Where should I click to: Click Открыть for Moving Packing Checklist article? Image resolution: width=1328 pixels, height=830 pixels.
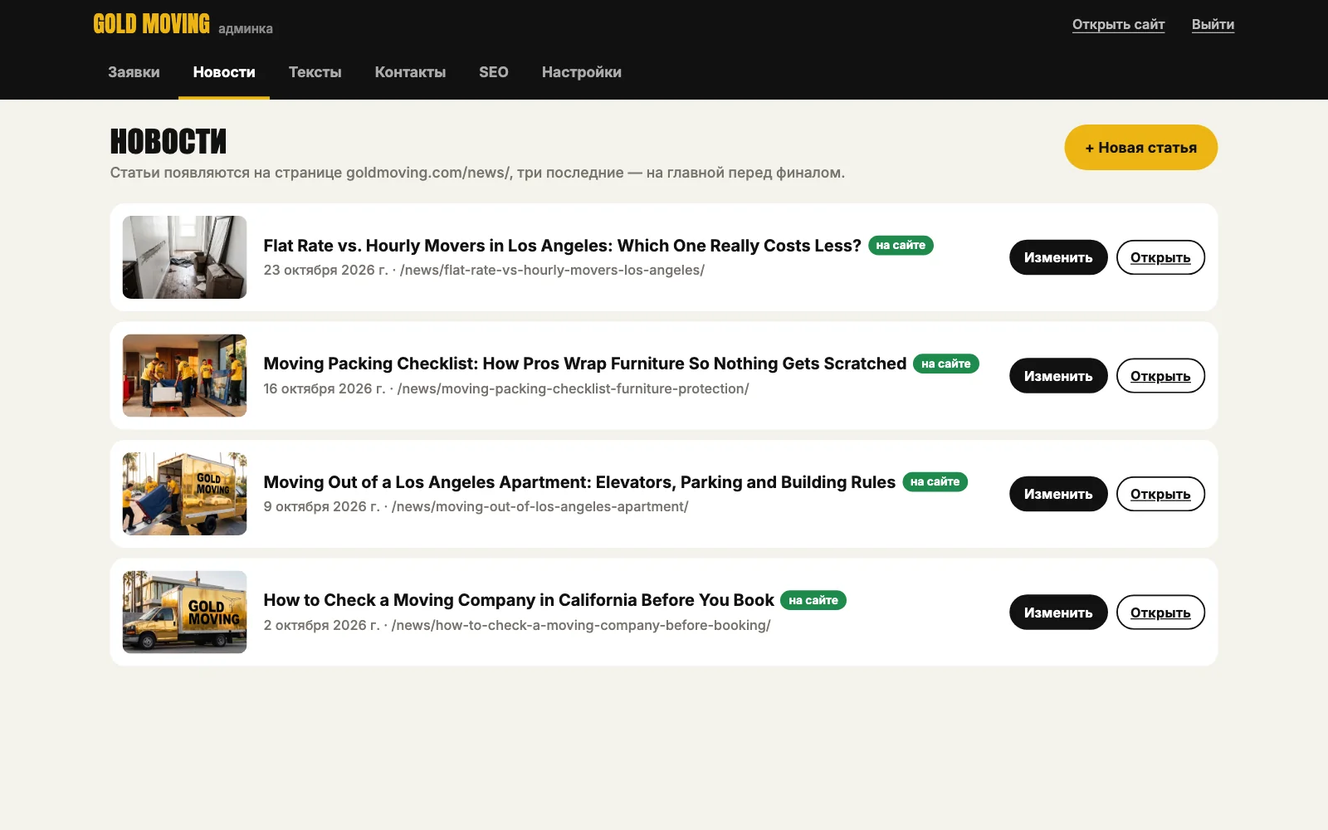click(x=1160, y=376)
